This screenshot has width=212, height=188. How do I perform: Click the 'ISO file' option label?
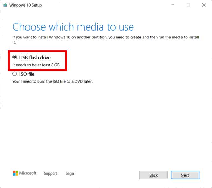click(27, 74)
